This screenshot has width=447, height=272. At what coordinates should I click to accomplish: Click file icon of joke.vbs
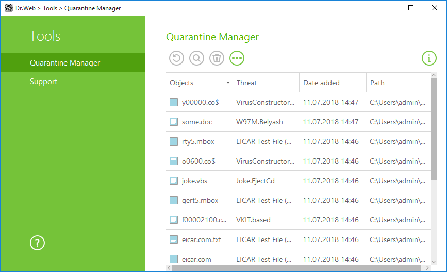click(174, 181)
